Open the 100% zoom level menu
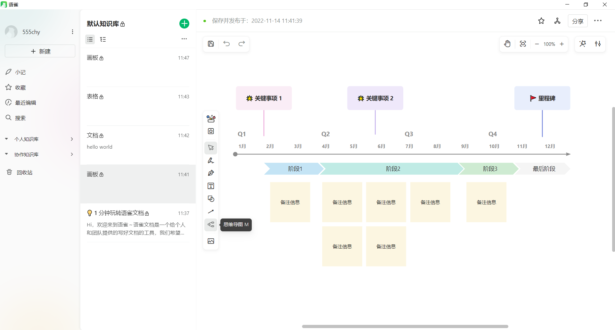615x330 pixels. [549, 44]
